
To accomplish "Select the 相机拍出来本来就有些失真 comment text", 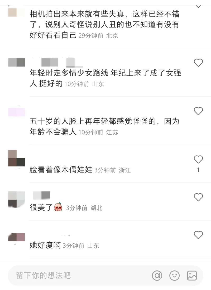I will tap(105, 24).
